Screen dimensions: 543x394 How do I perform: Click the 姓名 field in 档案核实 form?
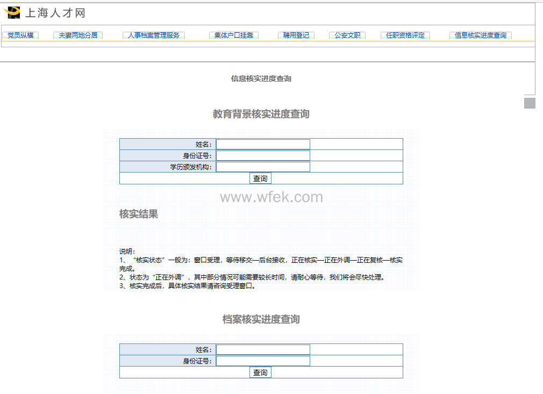pyautogui.click(x=263, y=349)
